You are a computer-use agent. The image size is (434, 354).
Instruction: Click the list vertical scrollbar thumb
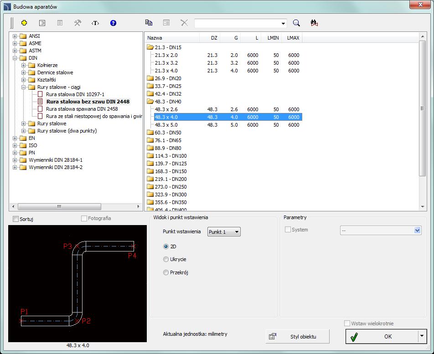tap(422, 108)
